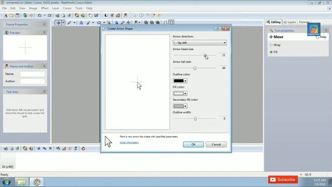Image resolution: width=332 pixels, height=187 pixels.
Task: Open File Explorer from the taskbar
Action: click(21, 182)
